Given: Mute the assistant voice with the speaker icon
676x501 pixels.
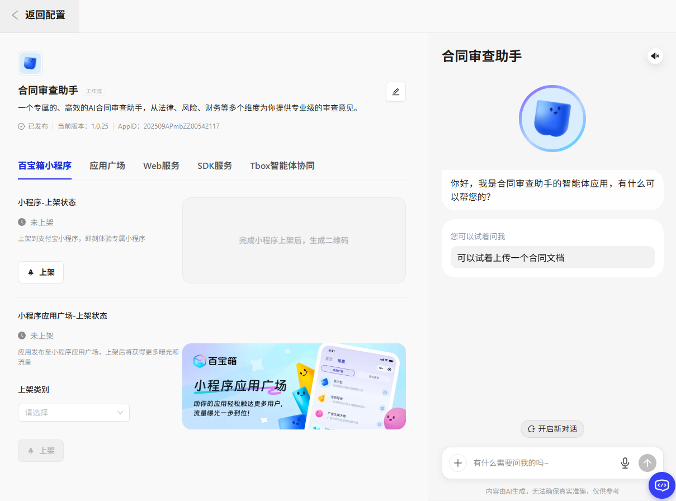Looking at the screenshot, I should point(655,56).
